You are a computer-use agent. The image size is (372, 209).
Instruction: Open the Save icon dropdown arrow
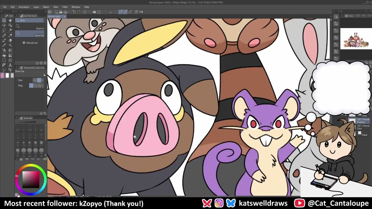point(68,12)
